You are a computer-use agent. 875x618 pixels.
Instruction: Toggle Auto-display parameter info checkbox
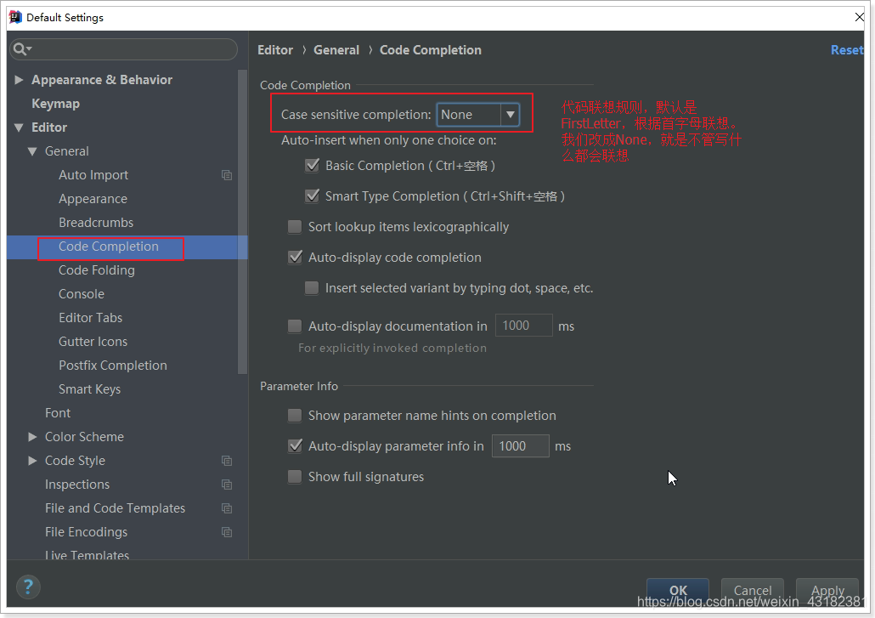point(295,446)
